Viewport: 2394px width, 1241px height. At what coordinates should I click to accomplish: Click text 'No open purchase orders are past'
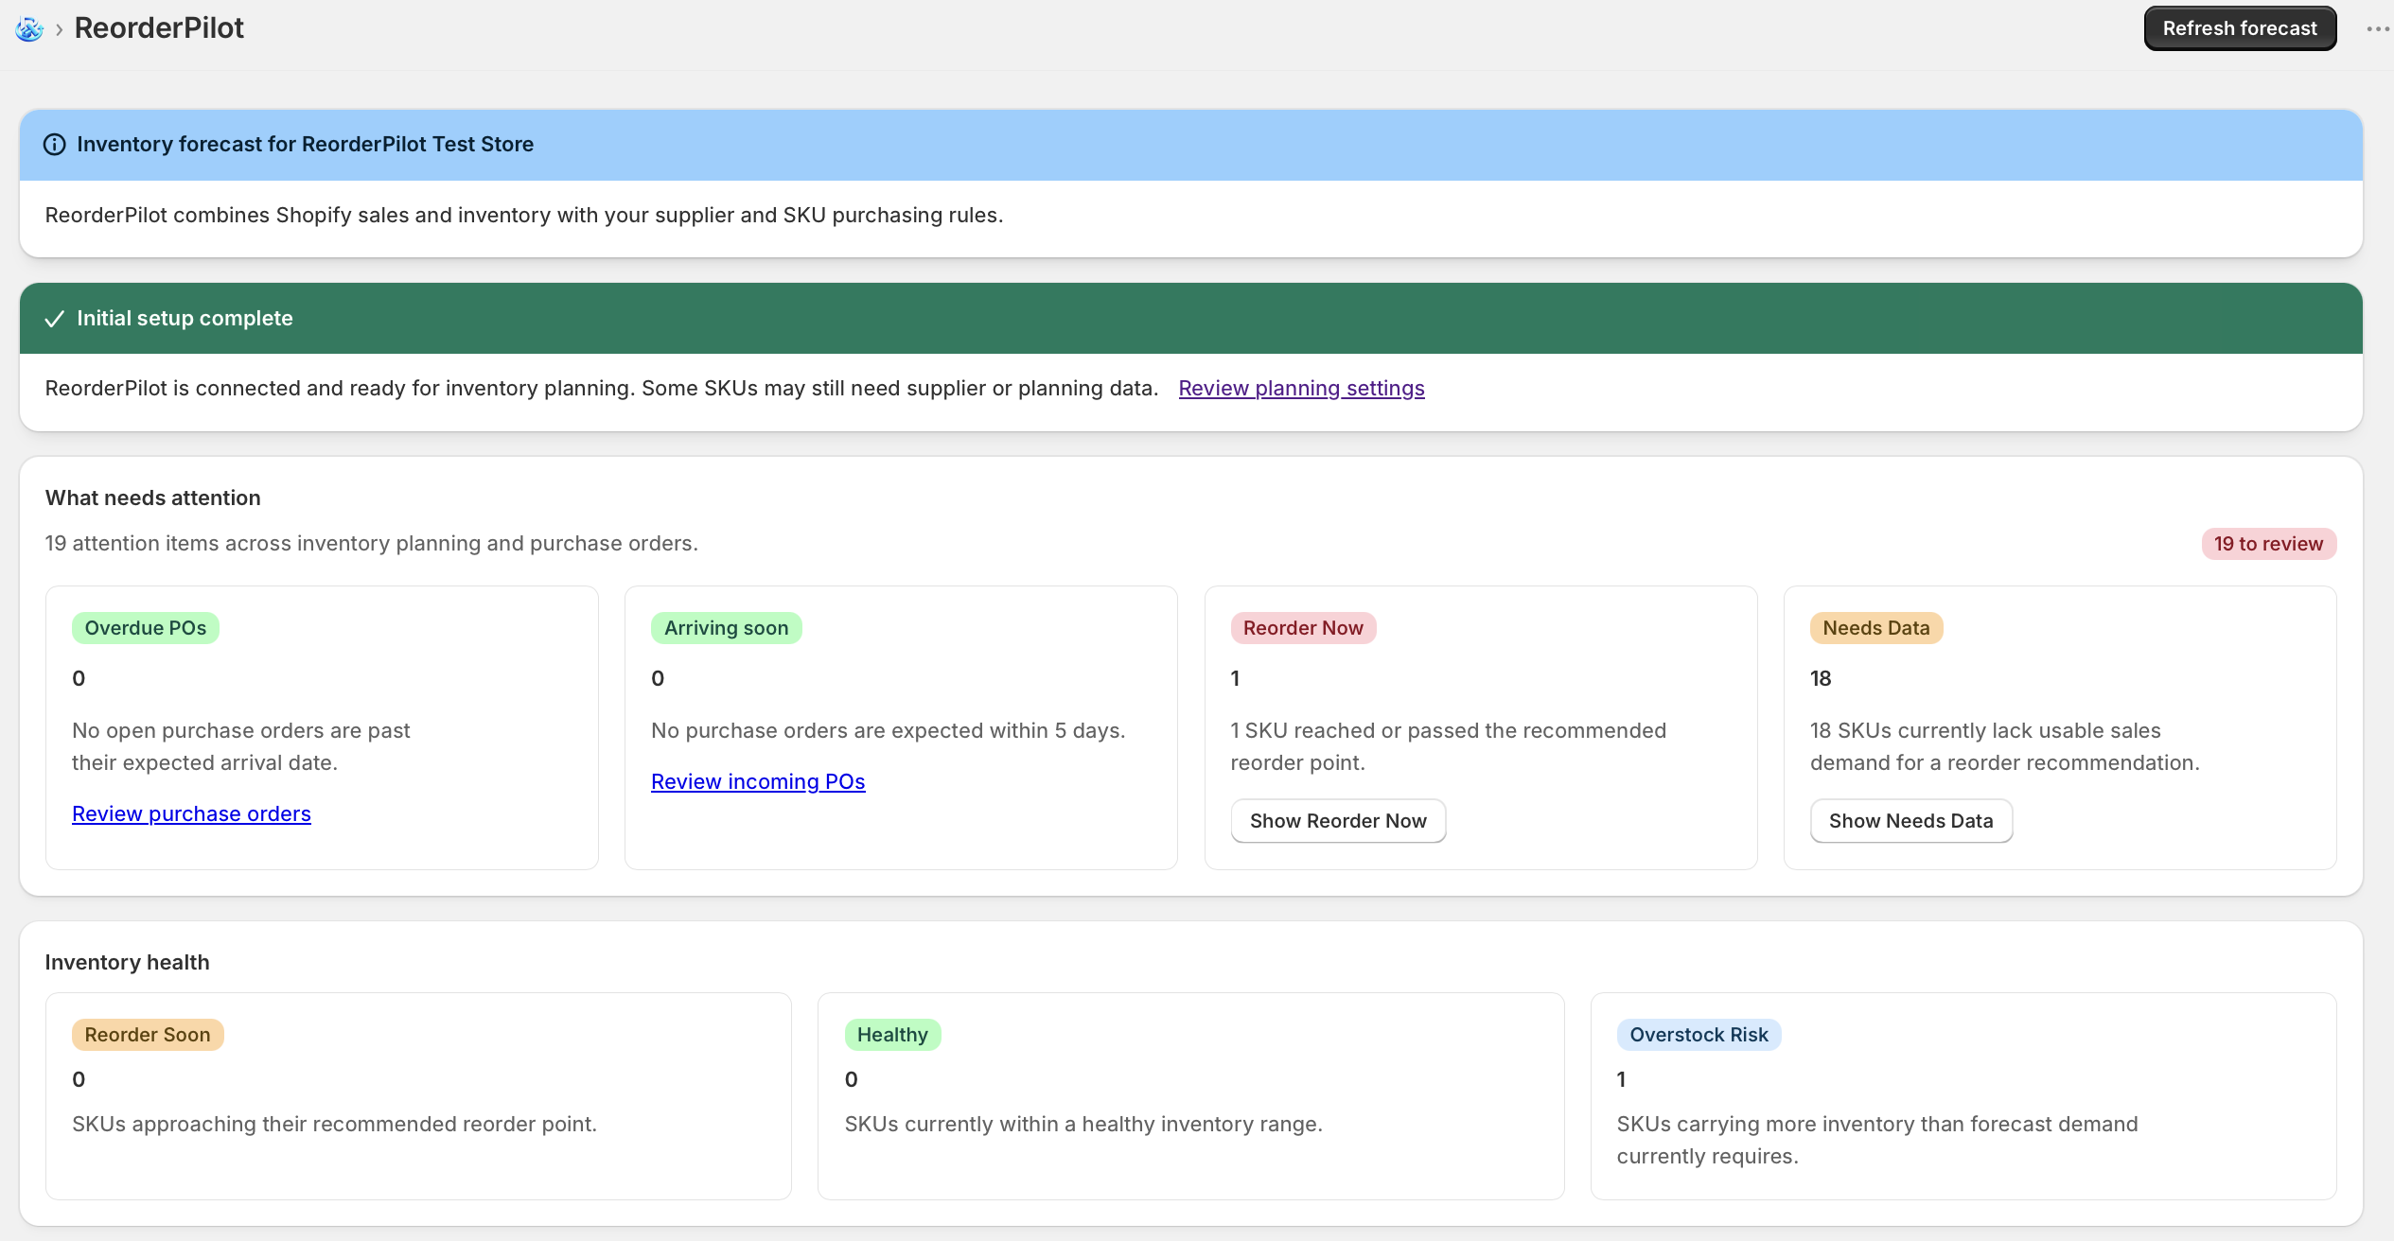click(x=241, y=731)
